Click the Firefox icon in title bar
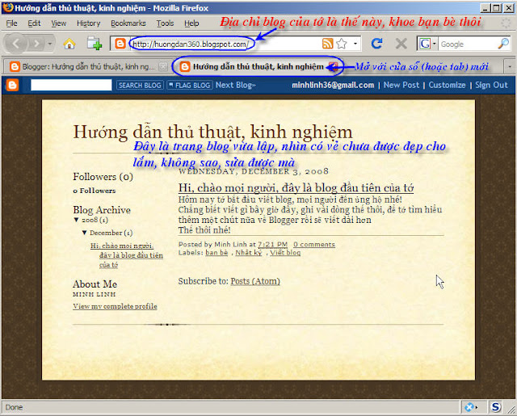The height and width of the screenshot is (416, 517). click(x=8, y=7)
